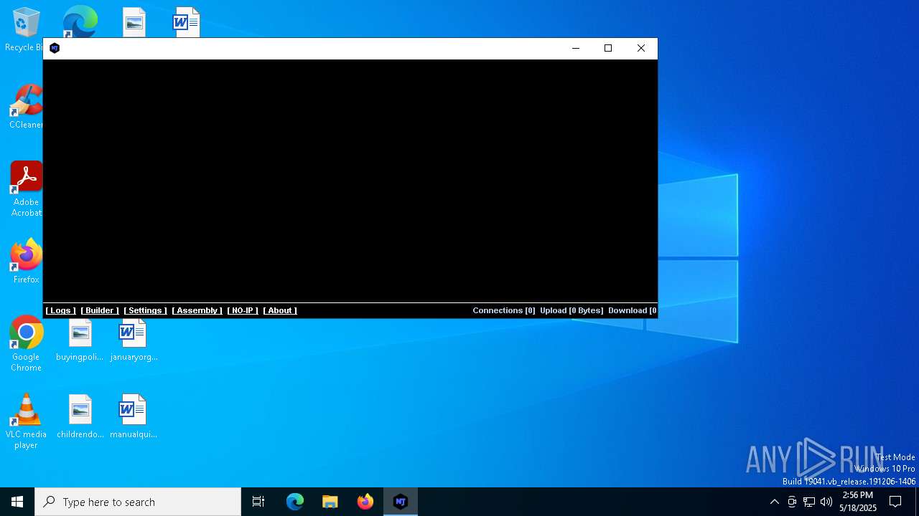Screen dimensions: 919x516
Task: Select the Microsoft Edge desktop shortcut
Action: 80,21
